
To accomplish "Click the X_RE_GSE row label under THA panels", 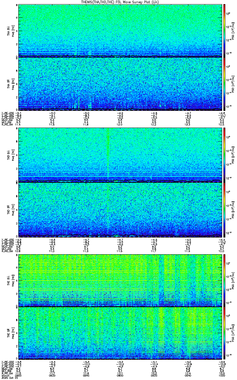I will pyautogui.click(x=7, y=113).
